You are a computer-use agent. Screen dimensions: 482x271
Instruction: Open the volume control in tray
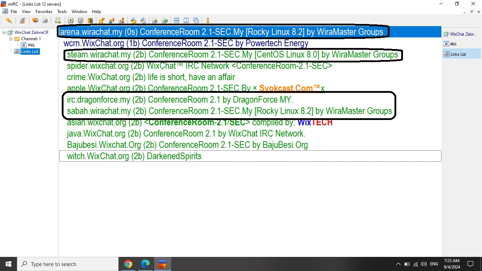(424, 264)
